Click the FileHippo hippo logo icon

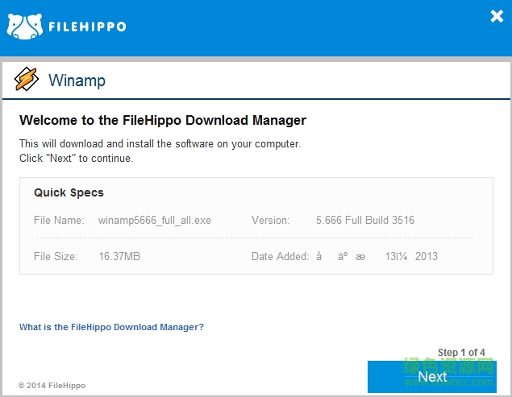[24, 26]
